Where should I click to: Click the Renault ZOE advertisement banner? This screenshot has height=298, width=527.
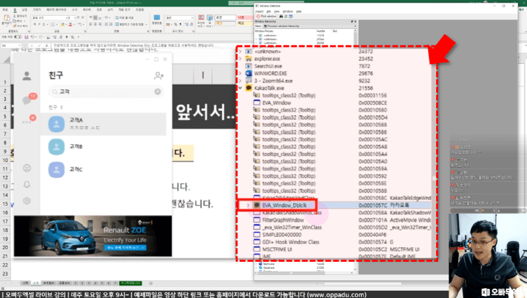tap(93, 236)
